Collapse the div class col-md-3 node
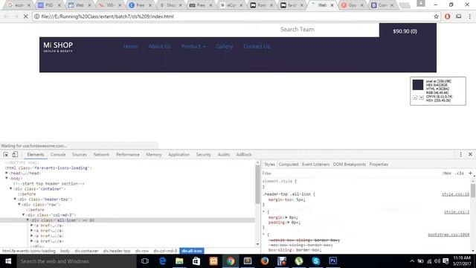 24,215
